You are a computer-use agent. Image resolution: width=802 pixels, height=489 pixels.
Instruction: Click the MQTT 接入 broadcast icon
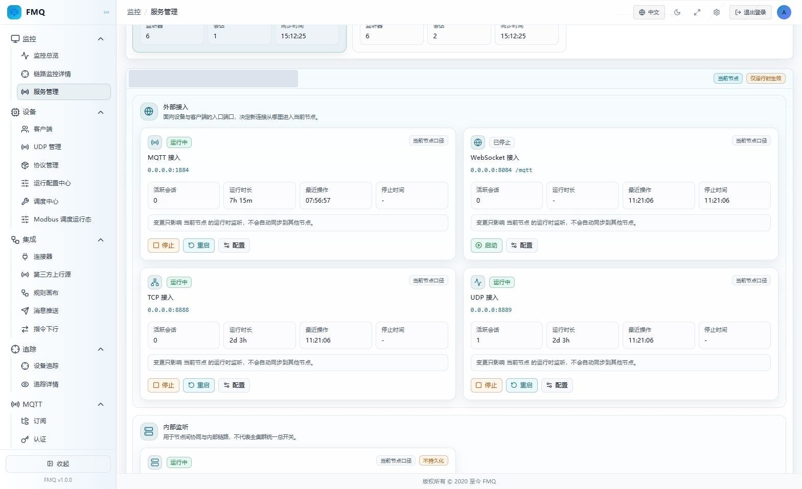[155, 142]
